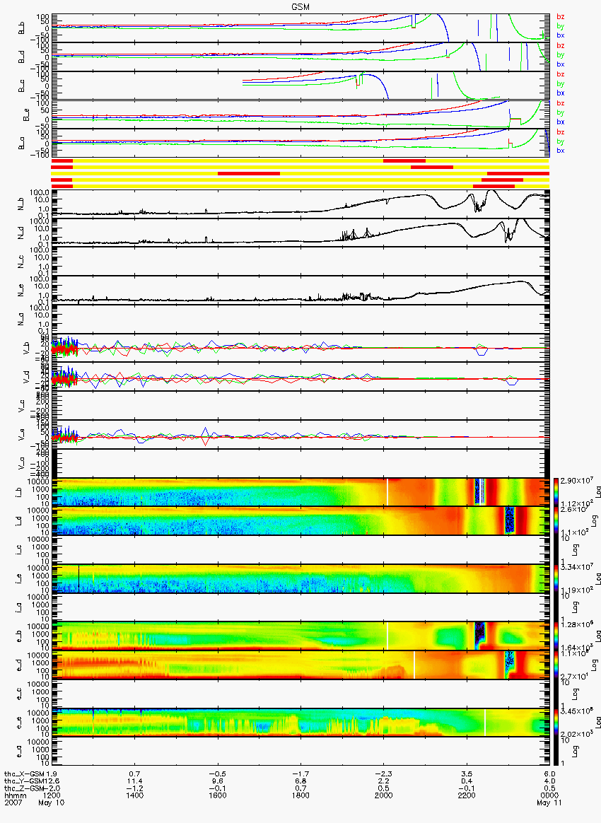The image size is (601, 823).
Task: Select the N_e density panel label
Action: click(x=21, y=291)
